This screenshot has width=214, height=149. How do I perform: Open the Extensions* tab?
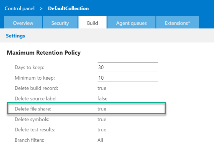tap(178, 23)
